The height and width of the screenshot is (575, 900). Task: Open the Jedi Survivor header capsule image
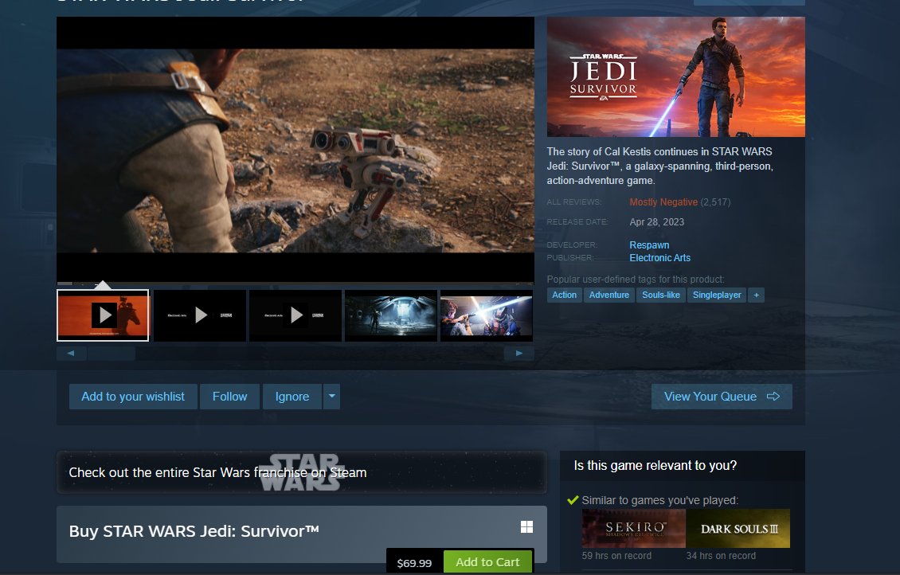click(x=675, y=77)
